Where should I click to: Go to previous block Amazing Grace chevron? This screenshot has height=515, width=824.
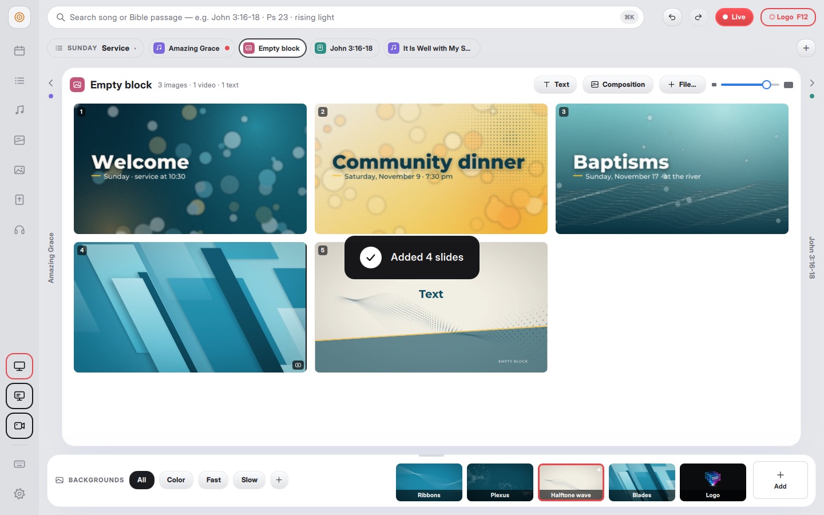tap(51, 83)
